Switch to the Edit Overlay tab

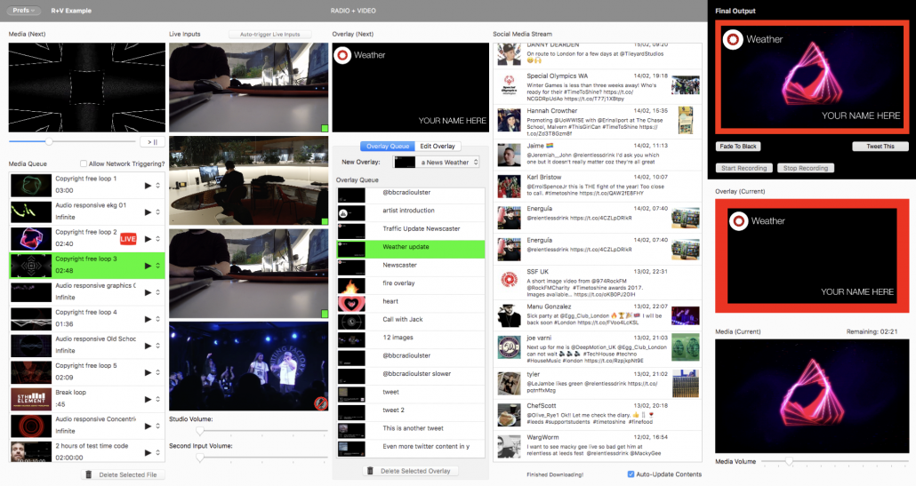coord(438,147)
